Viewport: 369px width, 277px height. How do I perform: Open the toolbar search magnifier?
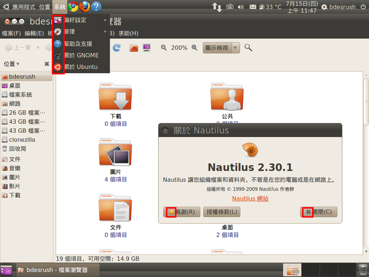248,48
